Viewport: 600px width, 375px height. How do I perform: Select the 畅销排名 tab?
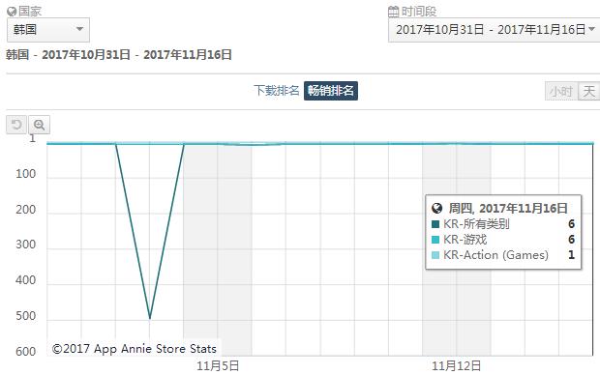(x=331, y=91)
